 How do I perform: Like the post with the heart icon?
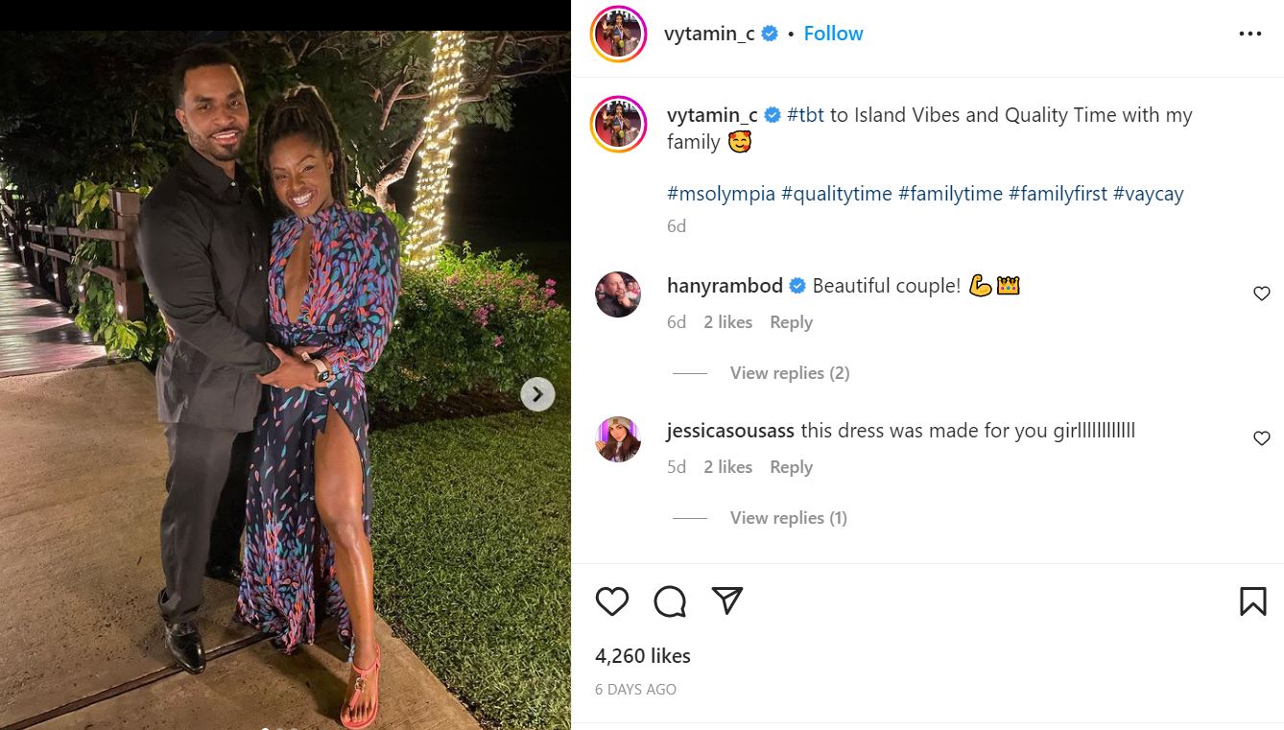pyautogui.click(x=612, y=601)
